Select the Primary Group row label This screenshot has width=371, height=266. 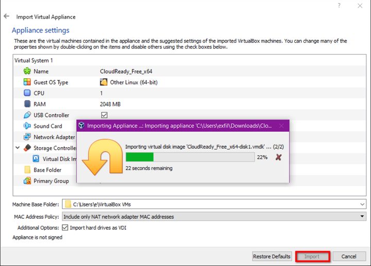coord(51,181)
